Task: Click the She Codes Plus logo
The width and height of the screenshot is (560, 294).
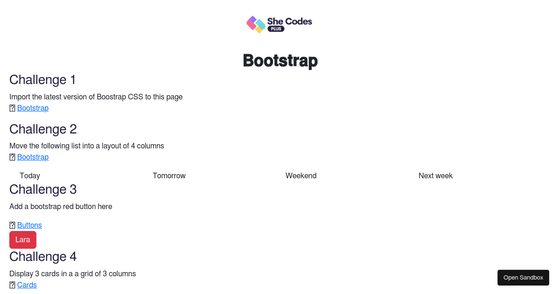Action: click(279, 24)
